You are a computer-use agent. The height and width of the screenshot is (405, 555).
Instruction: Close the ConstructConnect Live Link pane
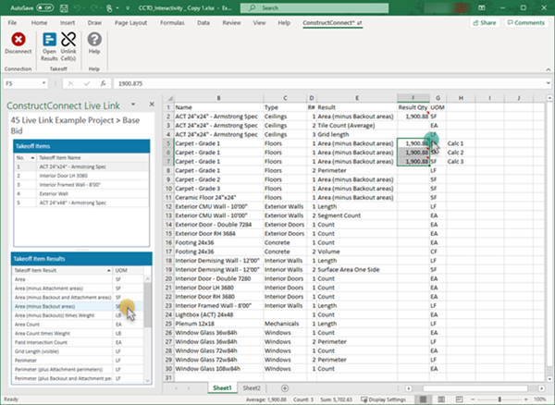click(x=152, y=104)
